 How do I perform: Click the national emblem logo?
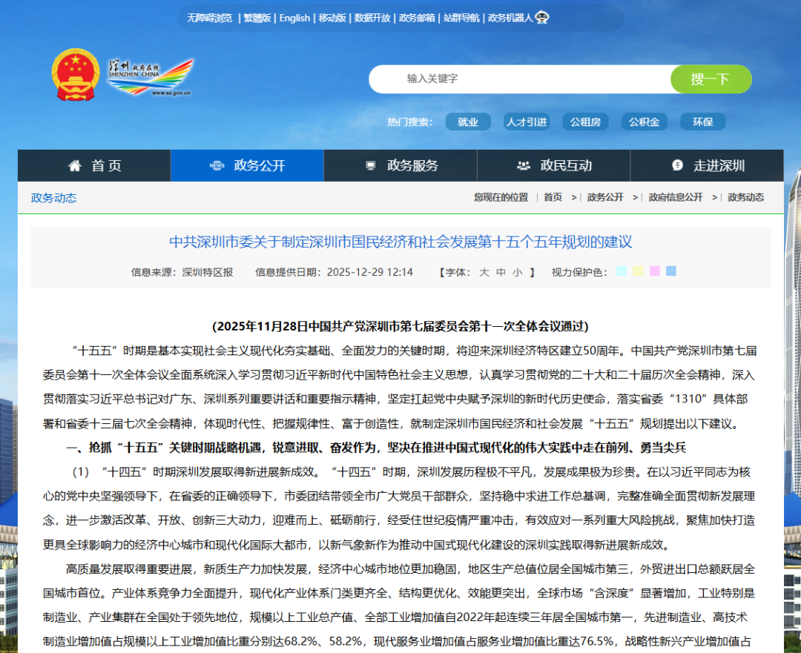[x=76, y=75]
